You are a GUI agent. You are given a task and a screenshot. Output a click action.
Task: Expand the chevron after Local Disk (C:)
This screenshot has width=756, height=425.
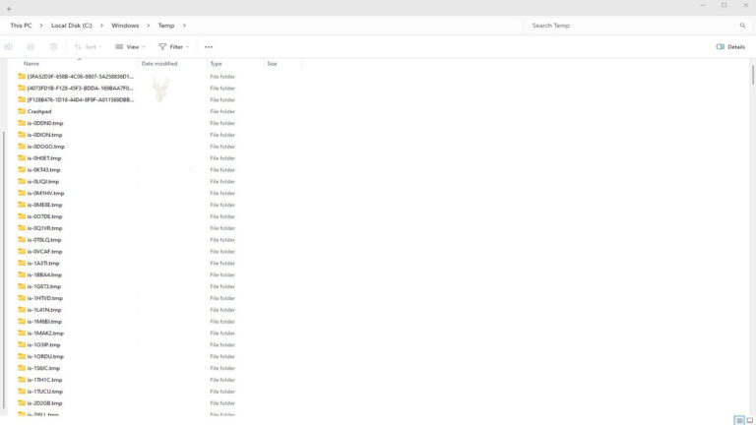(101, 26)
